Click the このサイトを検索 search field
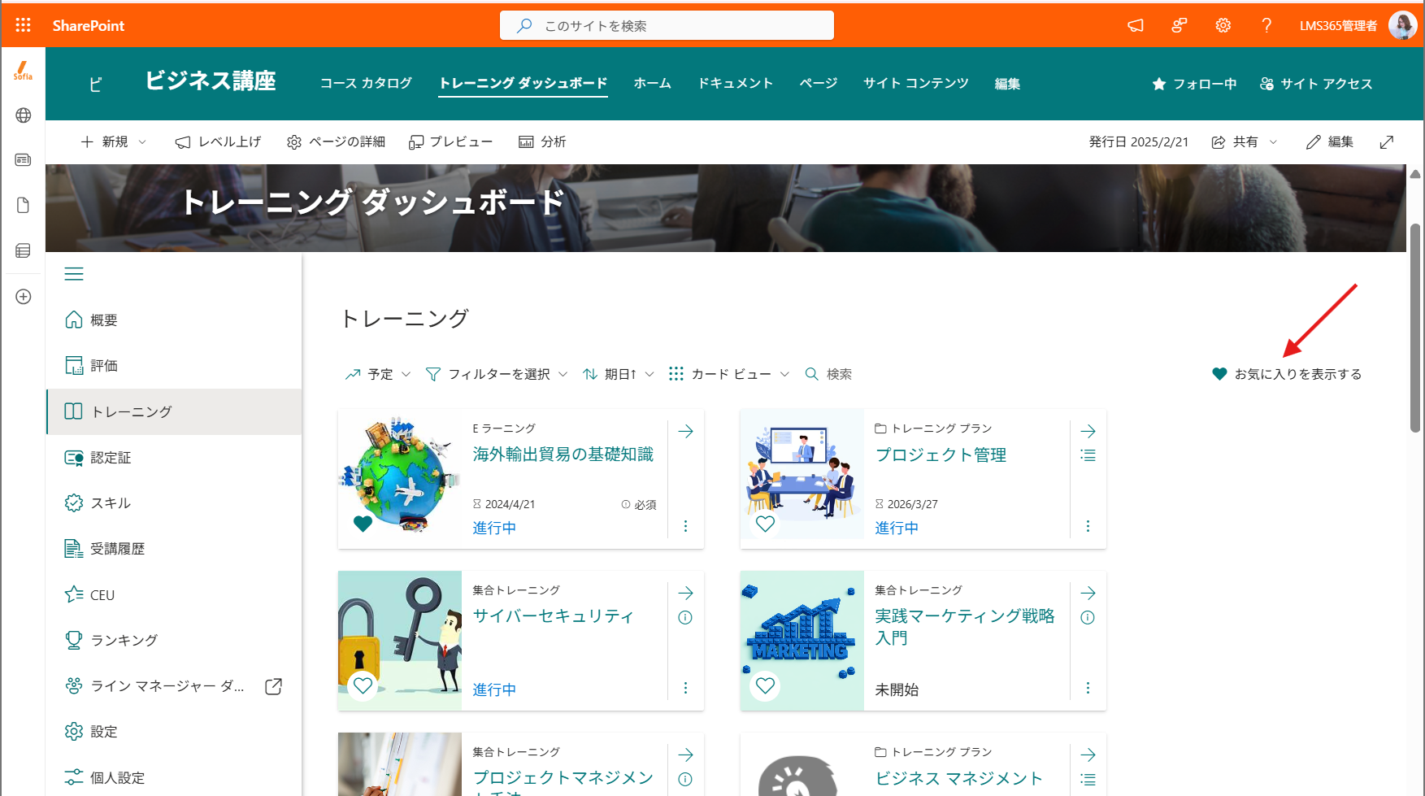The image size is (1425, 796). coord(667,25)
